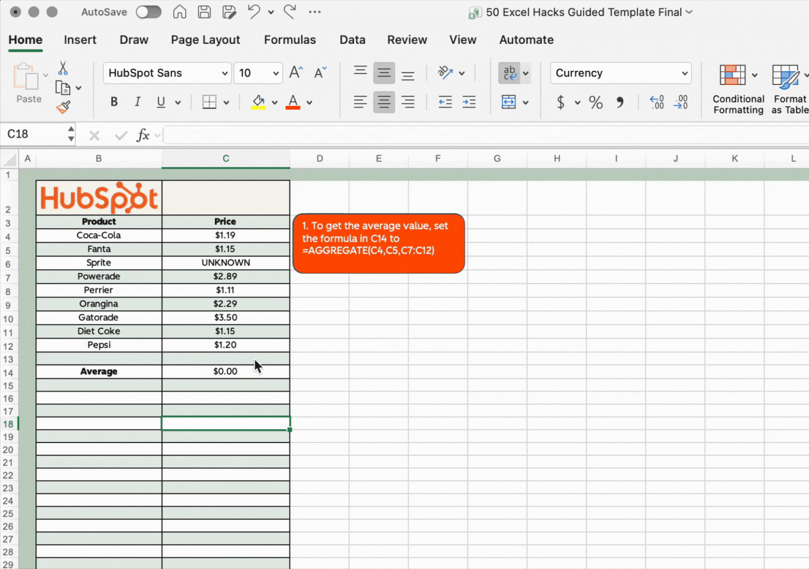Image resolution: width=809 pixels, height=569 pixels.
Task: Open the HubSpot Sans font dropdown
Action: pyautogui.click(x=225, y=74)
